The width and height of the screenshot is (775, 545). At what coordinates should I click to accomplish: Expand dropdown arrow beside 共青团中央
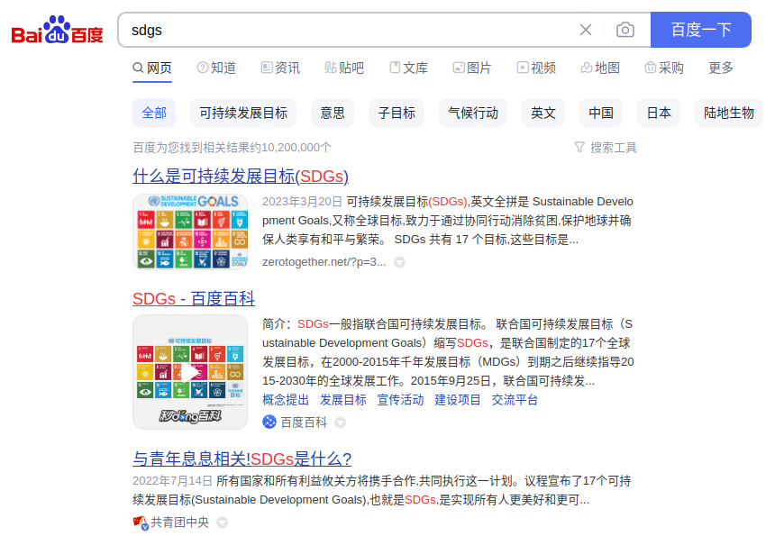pyautogui.click(x=223, y=522)
